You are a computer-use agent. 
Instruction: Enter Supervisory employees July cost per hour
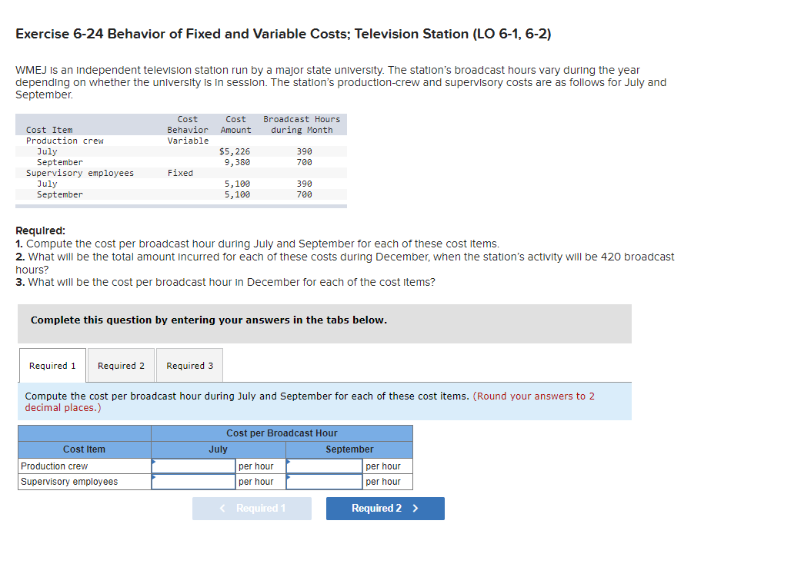coord(194,482)
